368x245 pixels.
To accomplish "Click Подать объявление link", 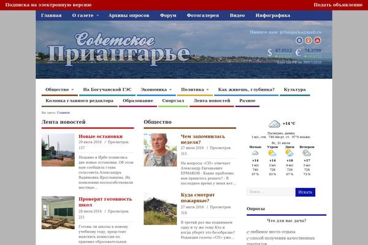I will pyautogui.click(x=338, y=5).
